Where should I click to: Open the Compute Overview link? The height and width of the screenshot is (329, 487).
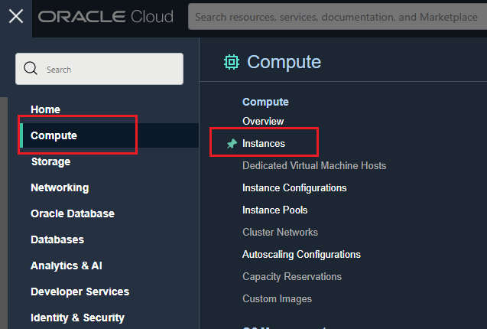pos(263,122)
